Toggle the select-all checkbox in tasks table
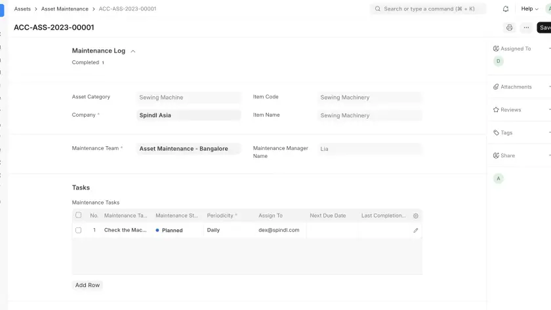This screenshot has height=310, width=551. pos(79,215)
